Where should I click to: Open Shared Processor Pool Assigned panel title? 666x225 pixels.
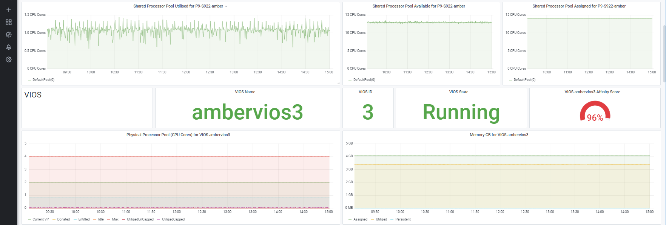point(579,6)
